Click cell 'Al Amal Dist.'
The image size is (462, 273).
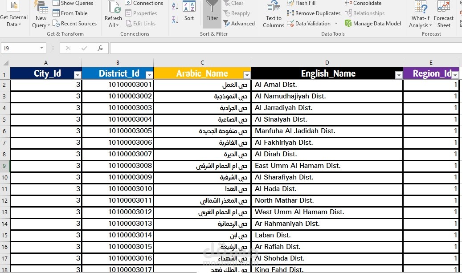pyautogui.click(x=327, y=85)
